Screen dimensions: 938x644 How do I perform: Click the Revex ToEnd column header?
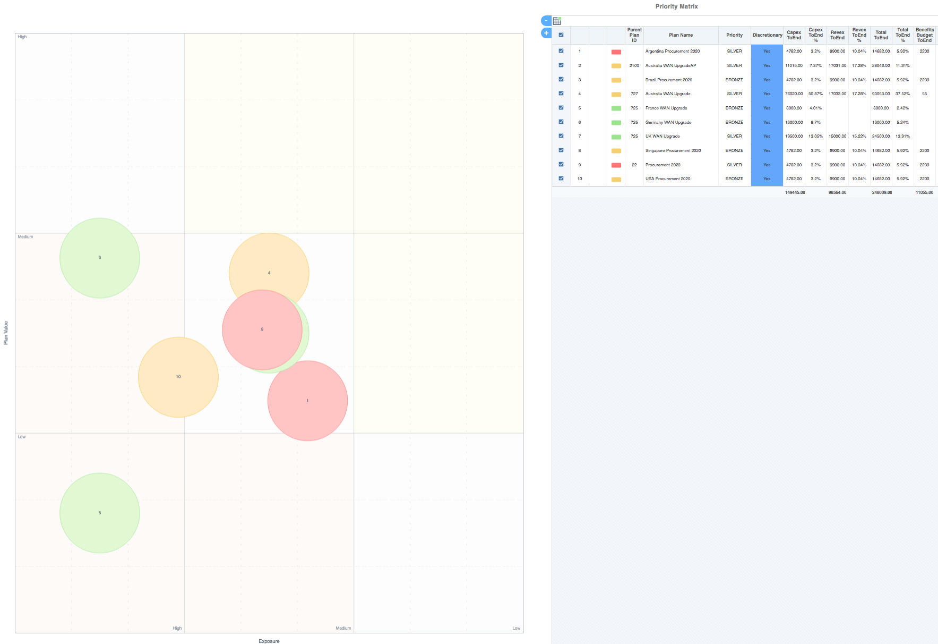[x=838, y=35]
